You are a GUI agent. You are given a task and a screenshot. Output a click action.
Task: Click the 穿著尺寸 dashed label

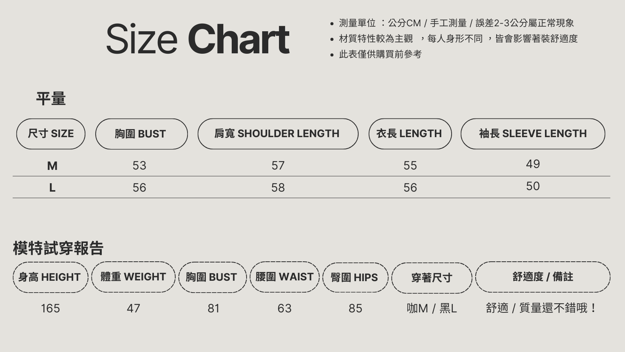[431, 278]
